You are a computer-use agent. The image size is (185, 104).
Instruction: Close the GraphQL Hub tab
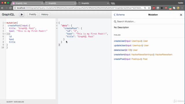click(42, 3)
